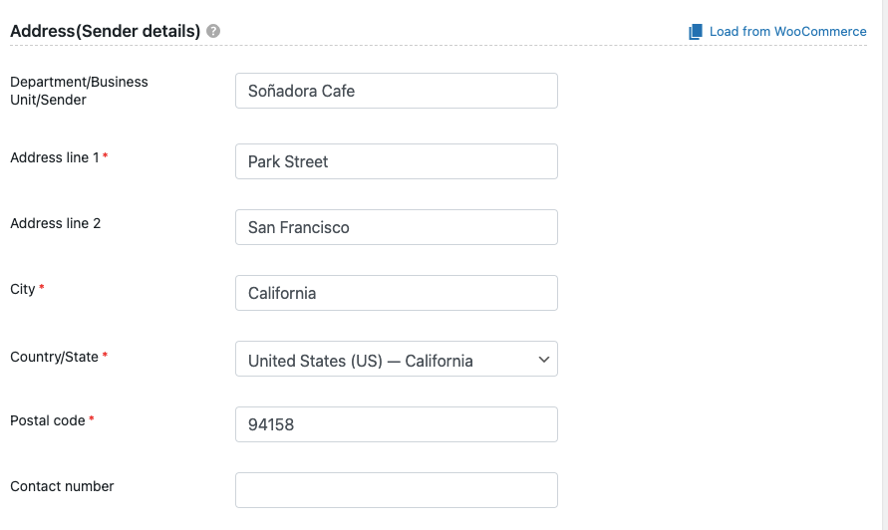Click the copy icon beside Load from WooCommerce
The width and height of the screenshot is (888, 530).
pyautogui.click(x=696, y=32)
